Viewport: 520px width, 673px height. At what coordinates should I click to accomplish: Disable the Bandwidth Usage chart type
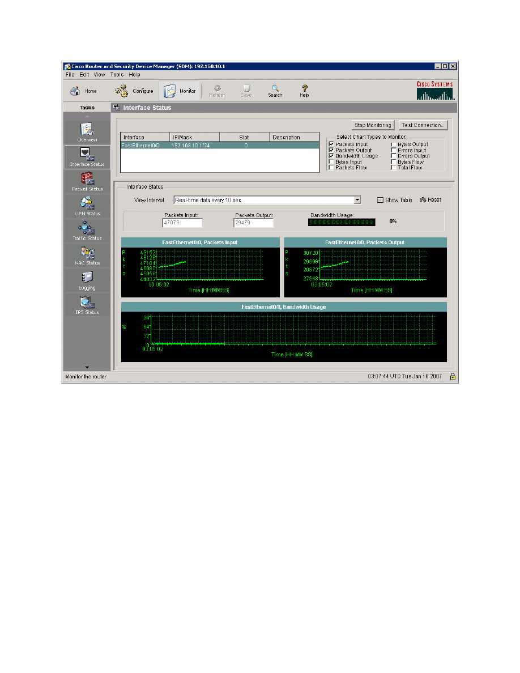click(x=331, y=156)
